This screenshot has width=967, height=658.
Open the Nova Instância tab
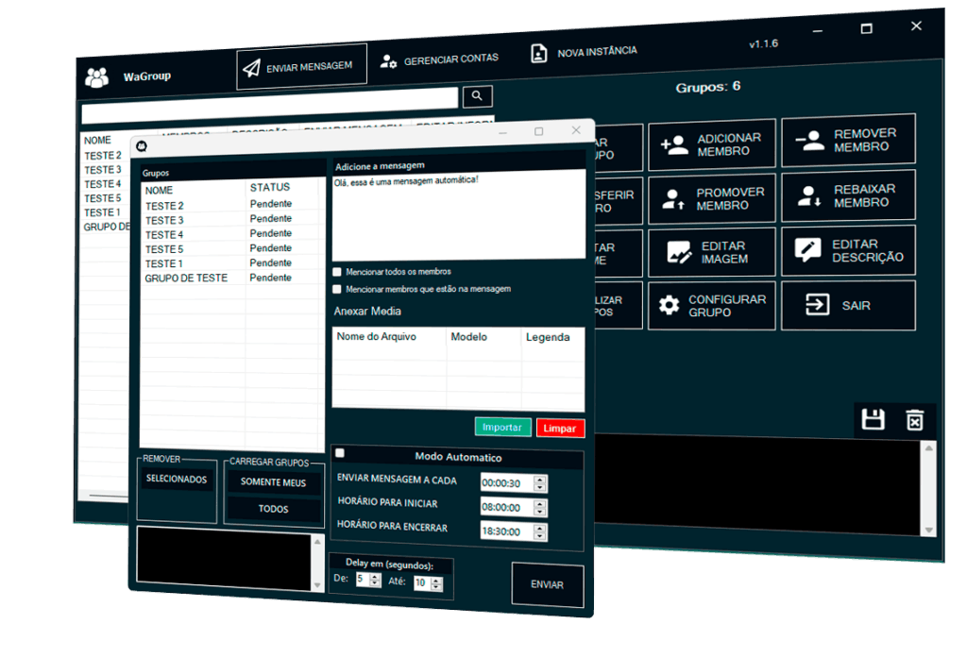tap(584, 52)
